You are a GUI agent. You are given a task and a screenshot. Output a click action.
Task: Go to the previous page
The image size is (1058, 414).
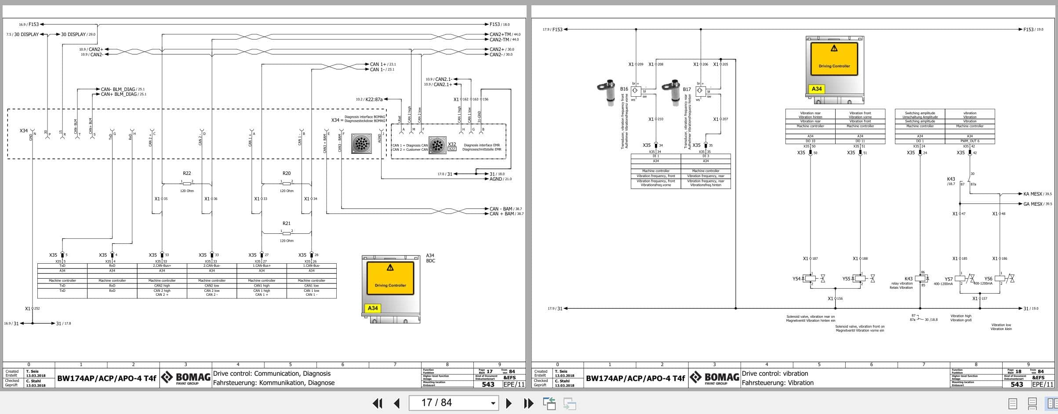pos(397,403)
